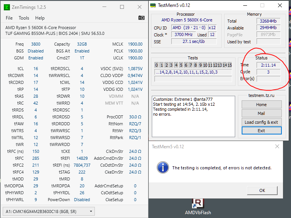291x218 pixels.
Task: Click the tREFI value 14829
Action: (82, 158)
